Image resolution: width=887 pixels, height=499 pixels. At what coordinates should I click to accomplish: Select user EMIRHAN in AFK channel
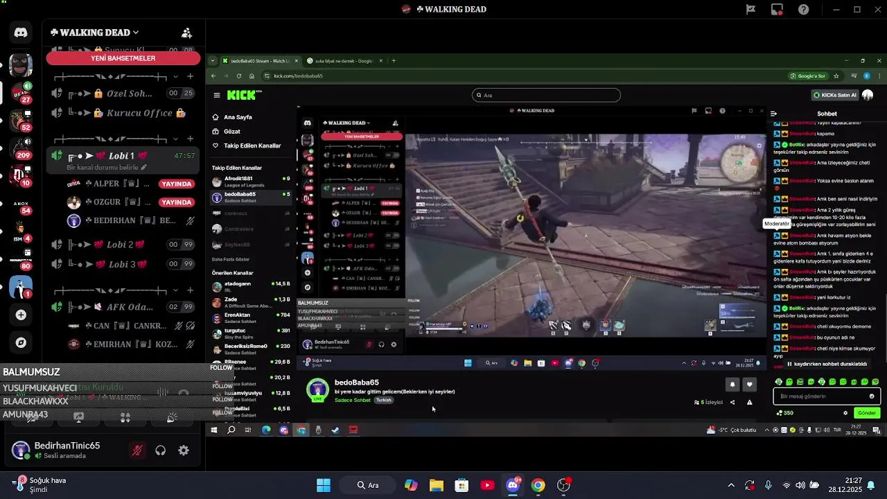(x=129, y=344)
